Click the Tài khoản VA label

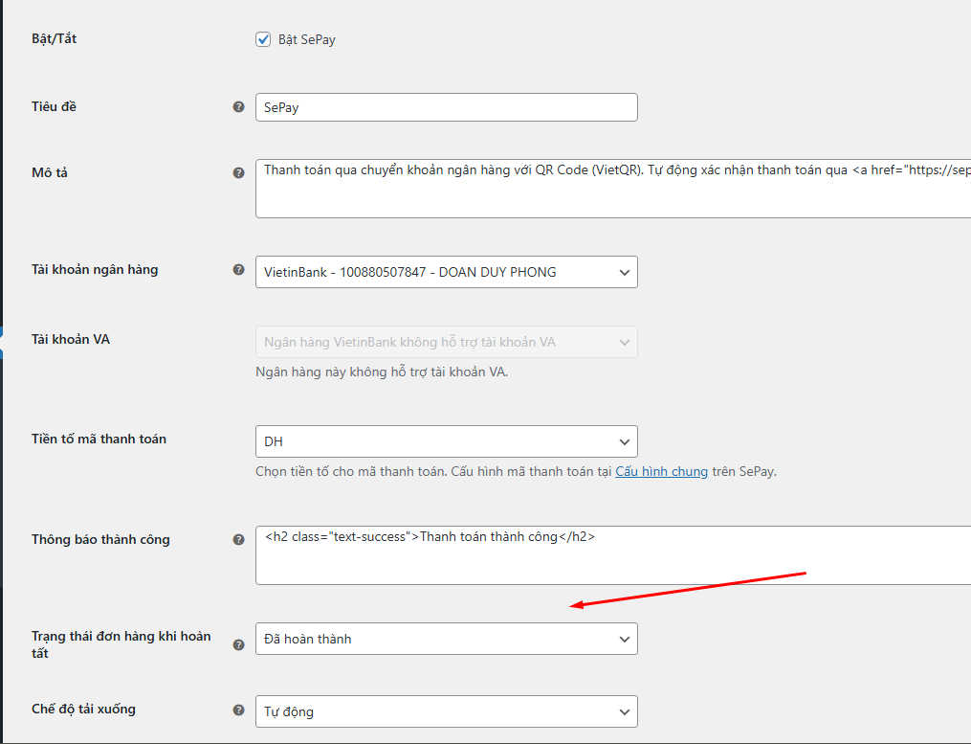tap(71, 339)
